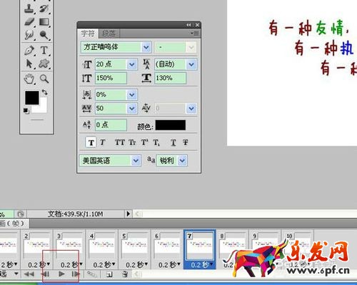
Task: Click the Tween frames icon
Action: 92,274
